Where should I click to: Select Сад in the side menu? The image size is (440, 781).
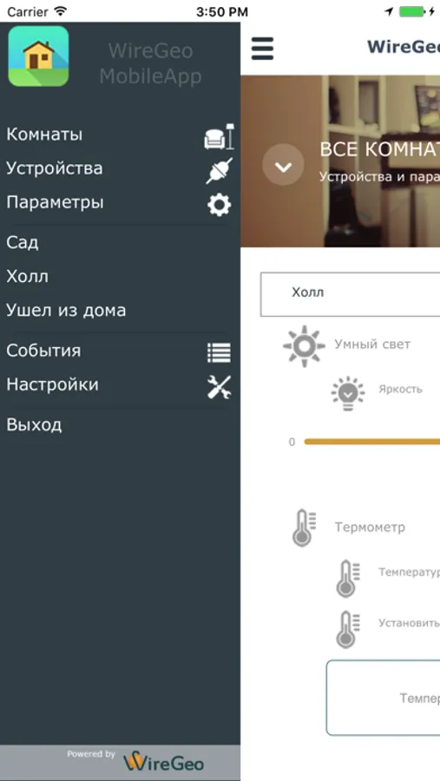tap(23, 243)
